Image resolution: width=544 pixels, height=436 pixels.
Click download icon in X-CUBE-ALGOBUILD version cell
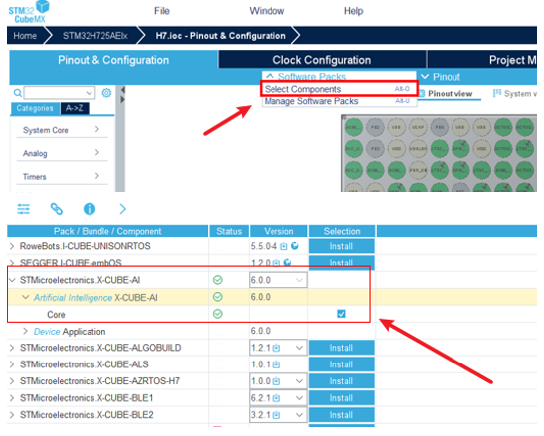pos(276,348)
